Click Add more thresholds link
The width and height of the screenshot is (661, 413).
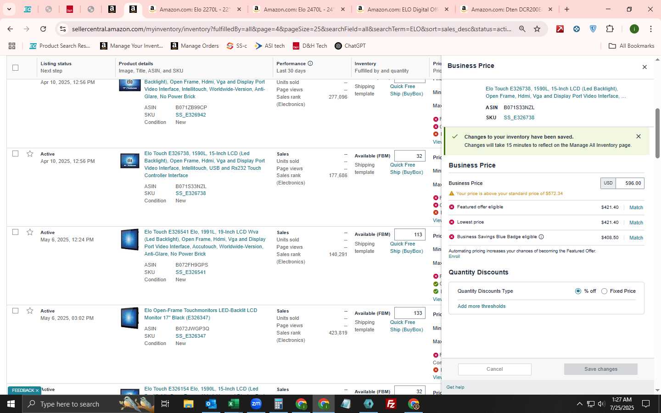[x=481, y=306]
